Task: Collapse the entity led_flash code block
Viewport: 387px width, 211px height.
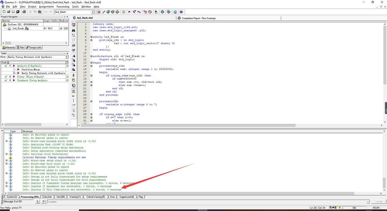Action: click(91, 37)
